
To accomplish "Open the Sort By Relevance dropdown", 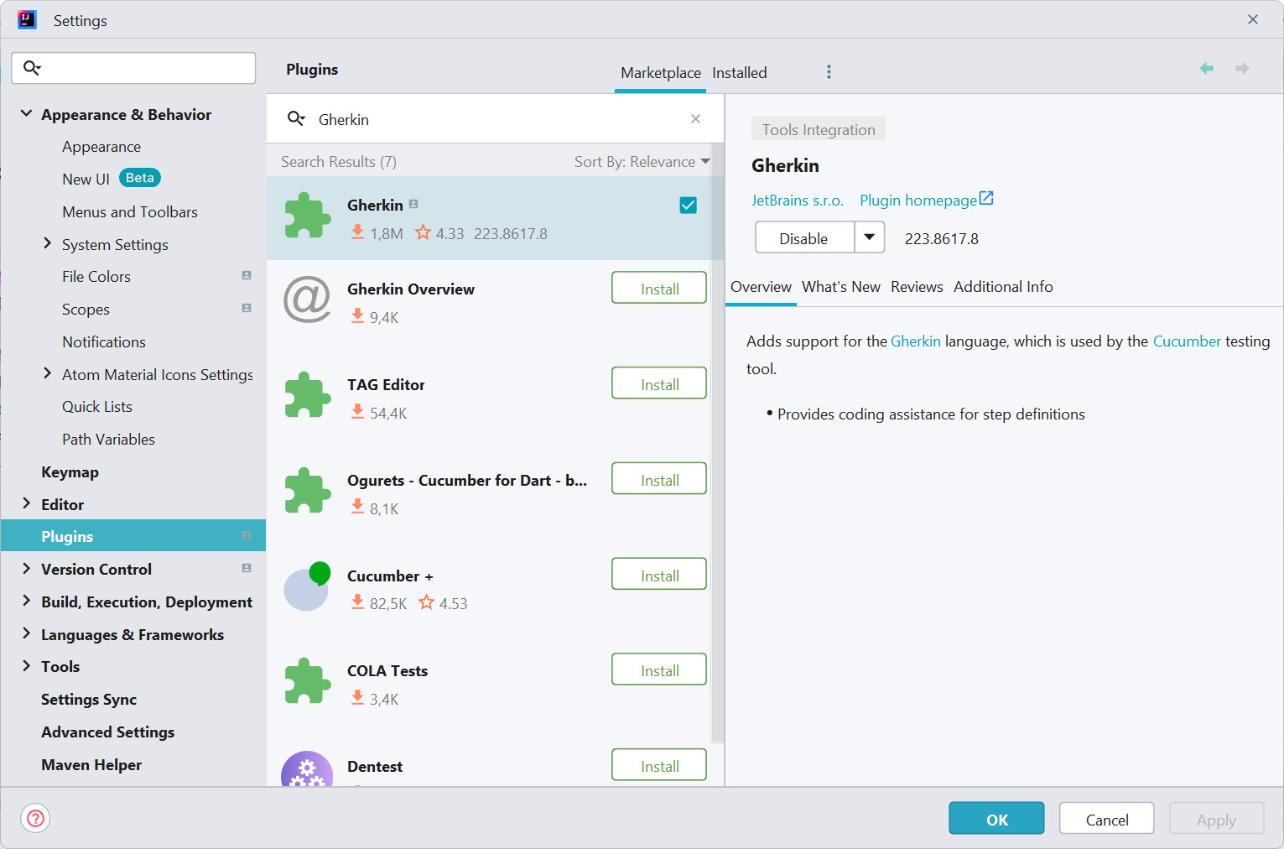I will click(642, 161).
